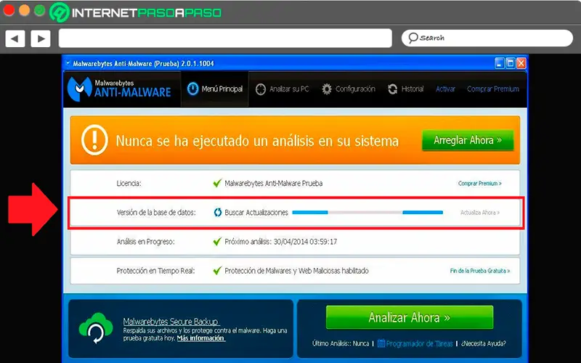Start scan with Analizar Ahora button
This screenshot has width=581, height=363.
pos(410,317)
